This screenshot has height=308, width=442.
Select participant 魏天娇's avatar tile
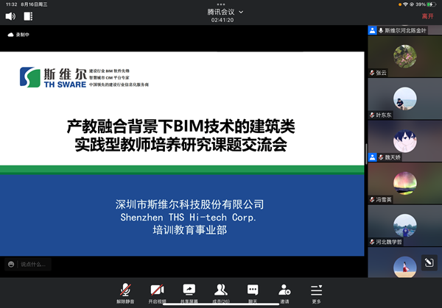pyautogui.click(x=403, y=138)
